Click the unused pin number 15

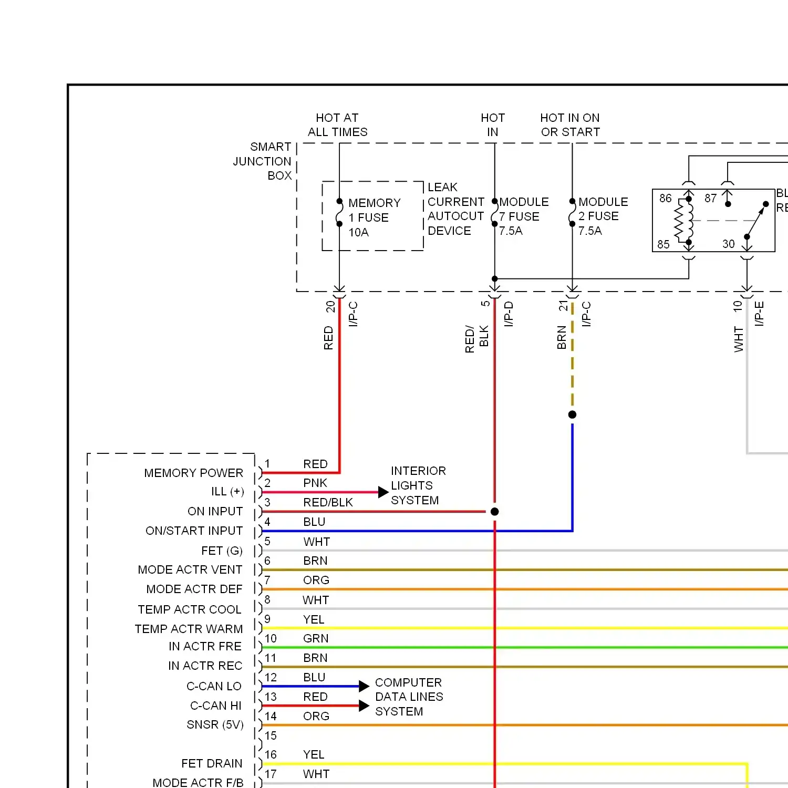pyautogui.click(x=271, y=735)
